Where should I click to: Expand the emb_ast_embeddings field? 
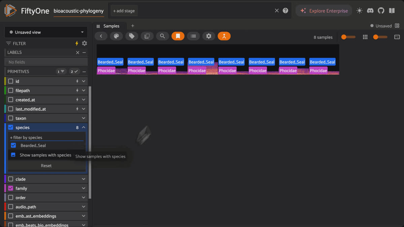84,216
